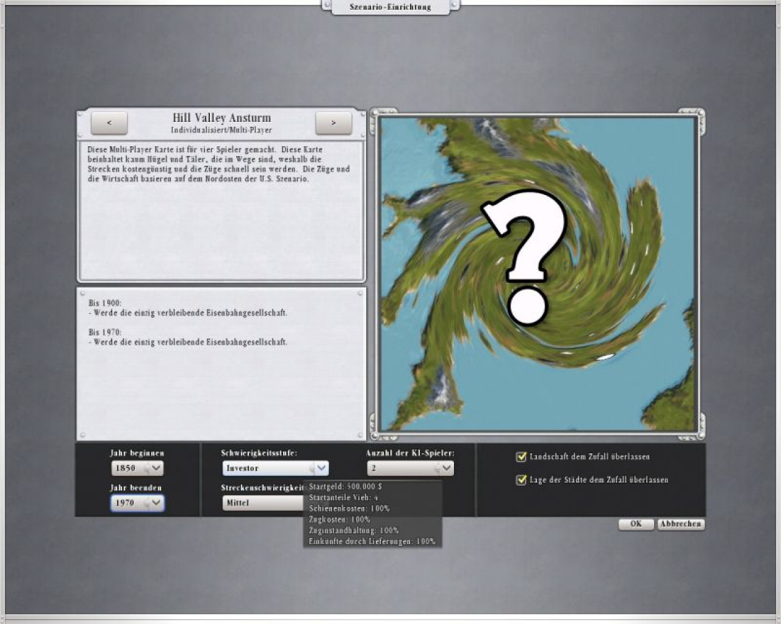Go to the next scenario with the right arrow
Viewport: 781px width, 624px height.
tap(333, 123)
